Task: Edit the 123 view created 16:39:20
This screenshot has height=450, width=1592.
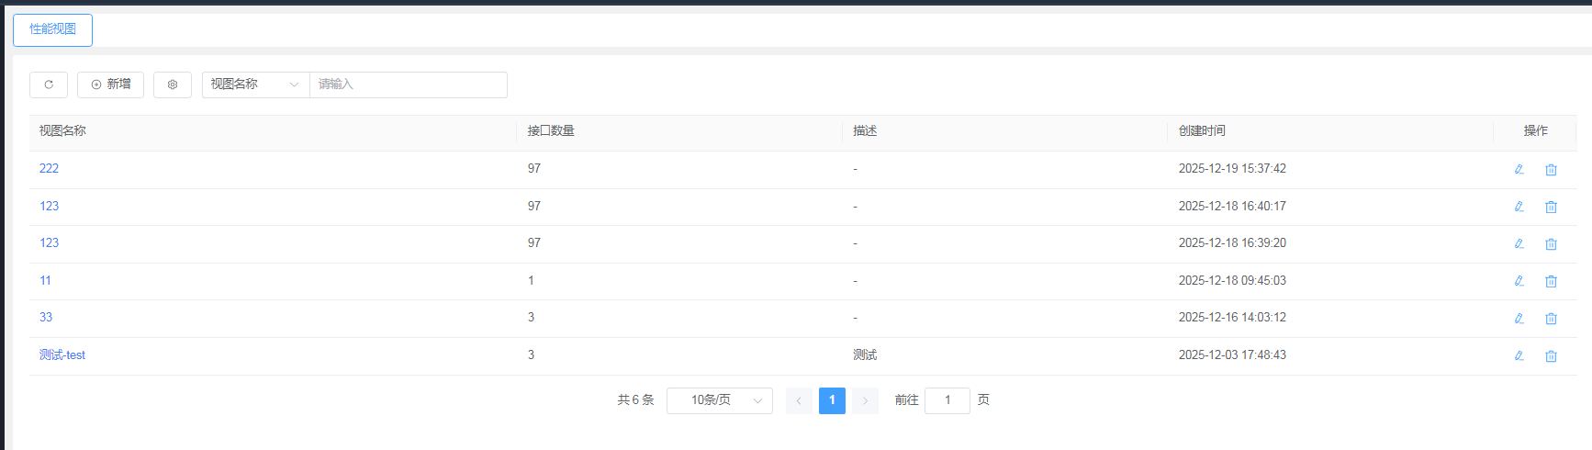Action: tap(1519, 243)
